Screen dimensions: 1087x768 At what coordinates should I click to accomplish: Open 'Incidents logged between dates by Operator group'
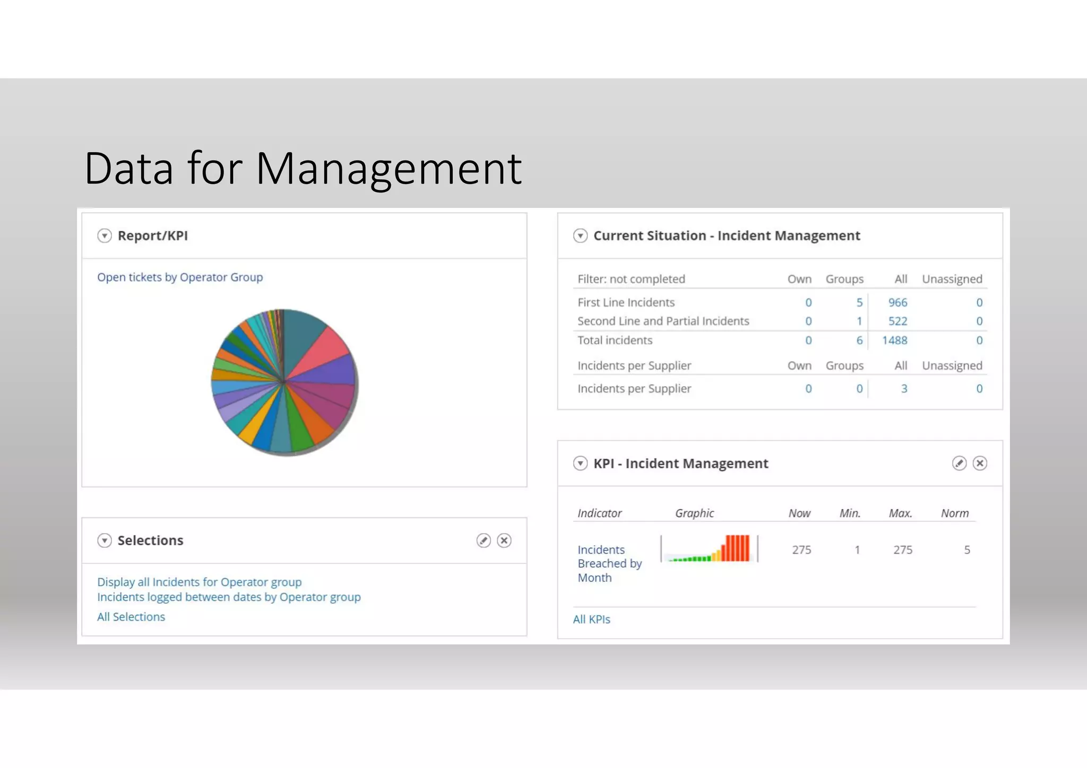point(229,597)
